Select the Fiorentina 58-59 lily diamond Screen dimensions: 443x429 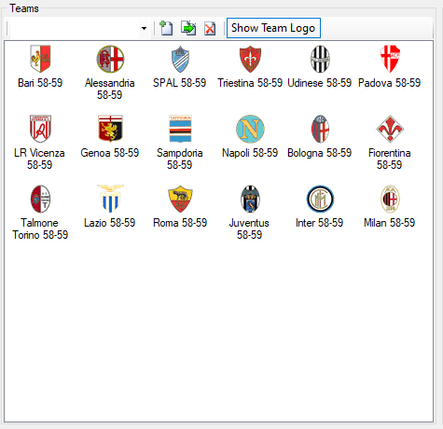390,129
